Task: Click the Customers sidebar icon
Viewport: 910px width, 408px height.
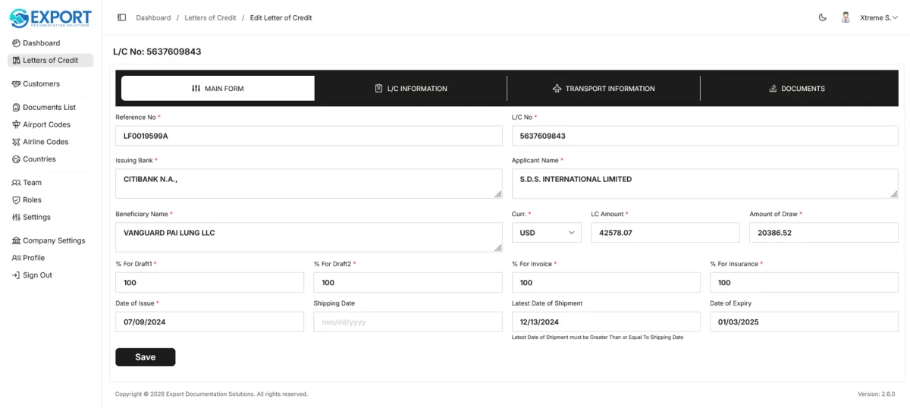Action: 16,84
